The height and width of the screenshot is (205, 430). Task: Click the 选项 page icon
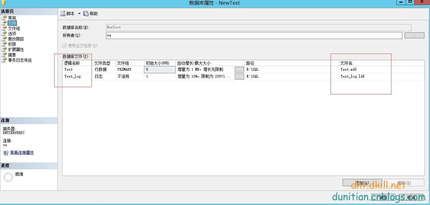(4, 34)
